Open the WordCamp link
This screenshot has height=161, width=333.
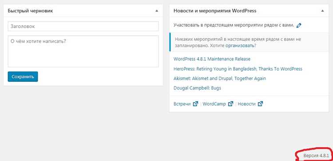[x=214, y=104]
